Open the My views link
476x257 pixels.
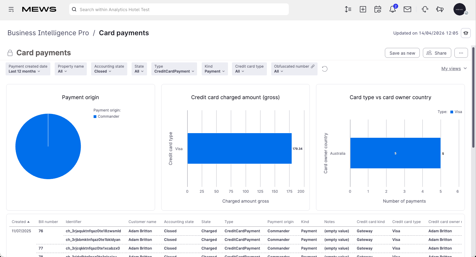click(x=451, y=69)
